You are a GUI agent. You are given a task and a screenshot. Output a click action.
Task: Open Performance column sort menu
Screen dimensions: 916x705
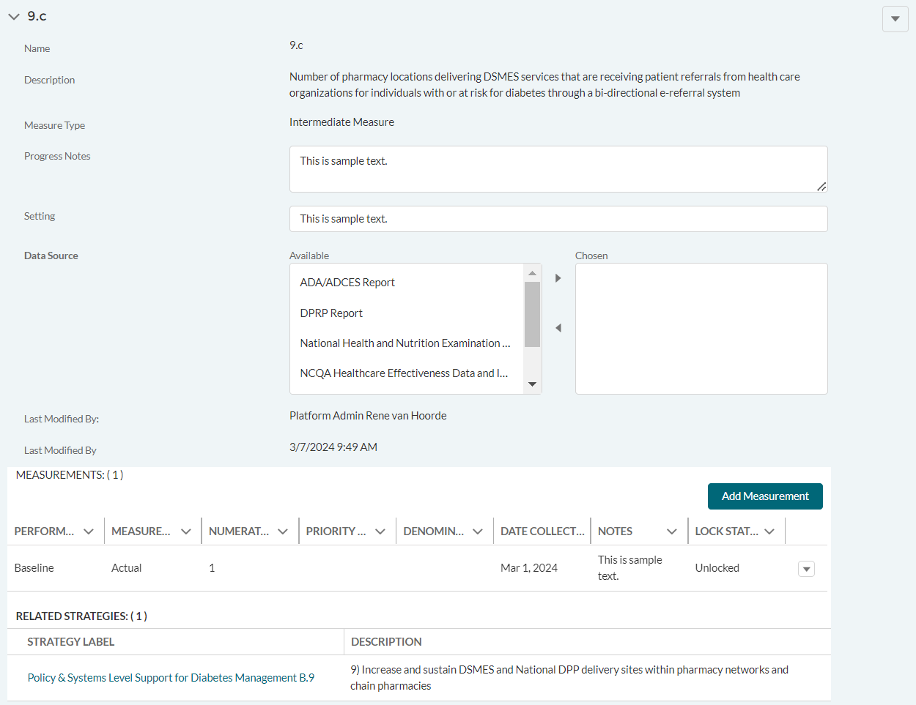click(89, 531)
